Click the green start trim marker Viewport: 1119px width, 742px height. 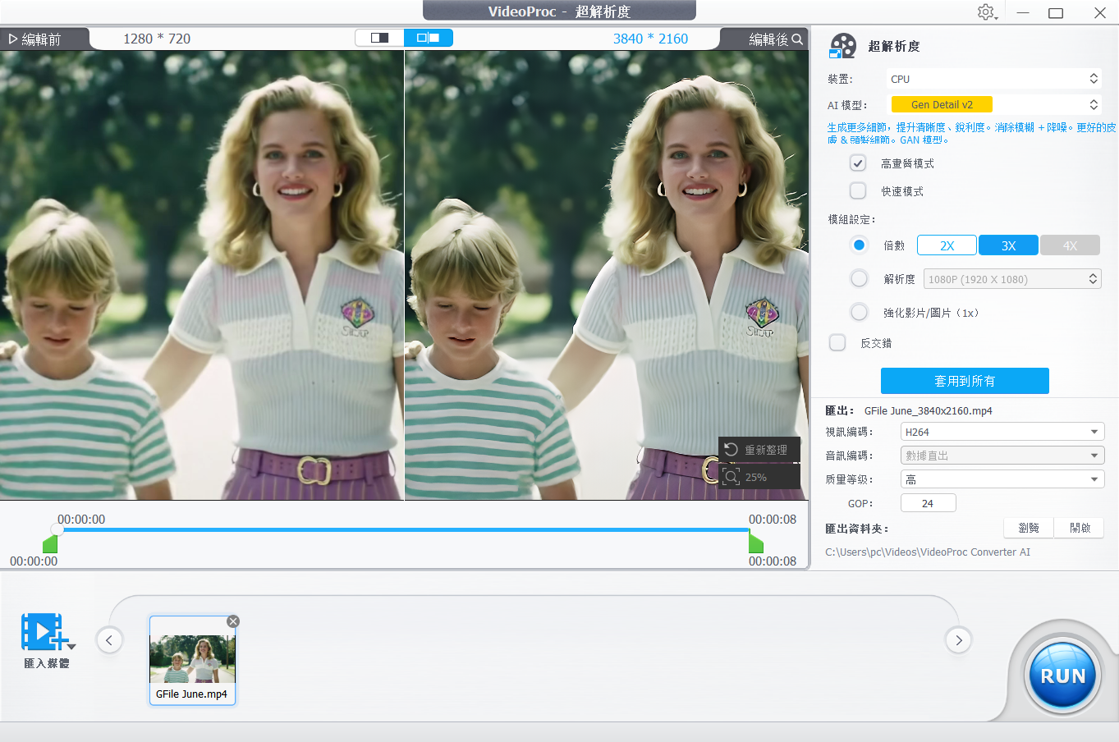pos(50,543)
